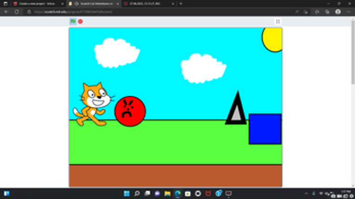
Task: Open the Windows widgets panel
Action: (6, 193)
